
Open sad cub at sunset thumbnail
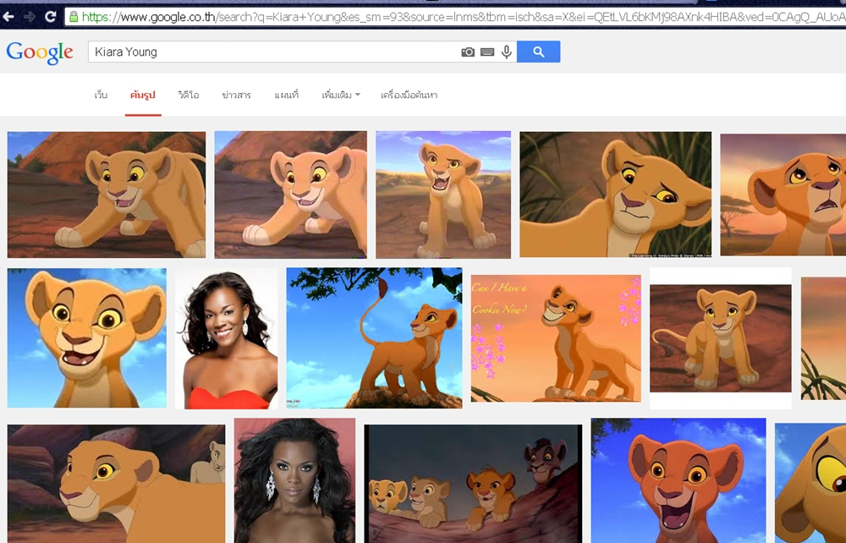pos(783,195)
